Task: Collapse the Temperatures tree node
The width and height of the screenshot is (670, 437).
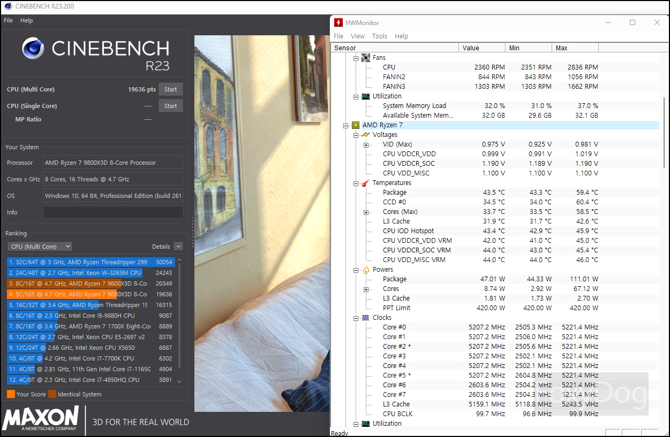Action: pos(356,183)
